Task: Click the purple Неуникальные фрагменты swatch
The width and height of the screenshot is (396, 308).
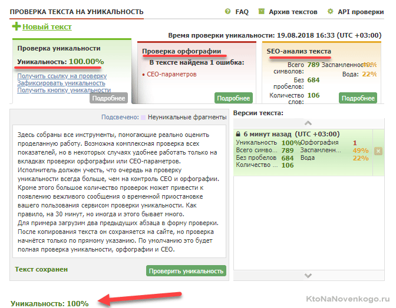Action: [x=143, y=118]
